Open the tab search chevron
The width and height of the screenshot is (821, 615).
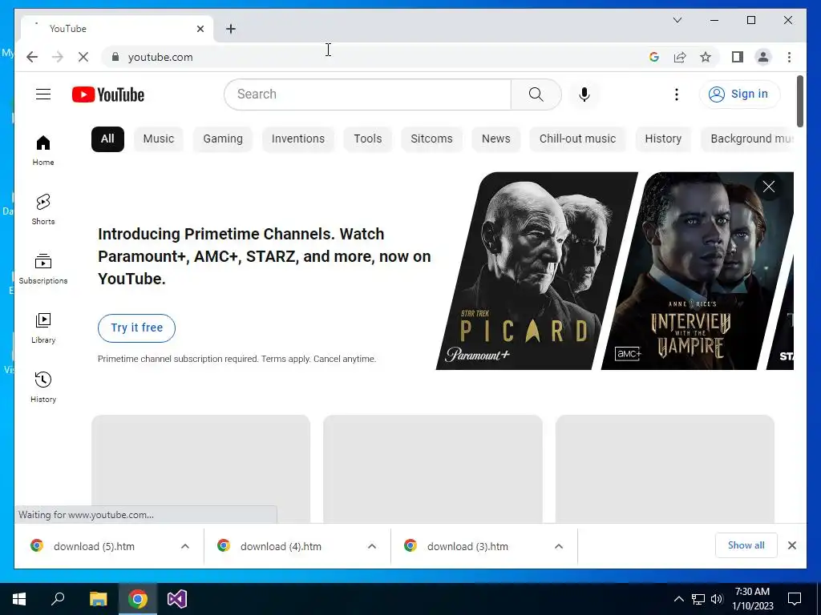677,20
